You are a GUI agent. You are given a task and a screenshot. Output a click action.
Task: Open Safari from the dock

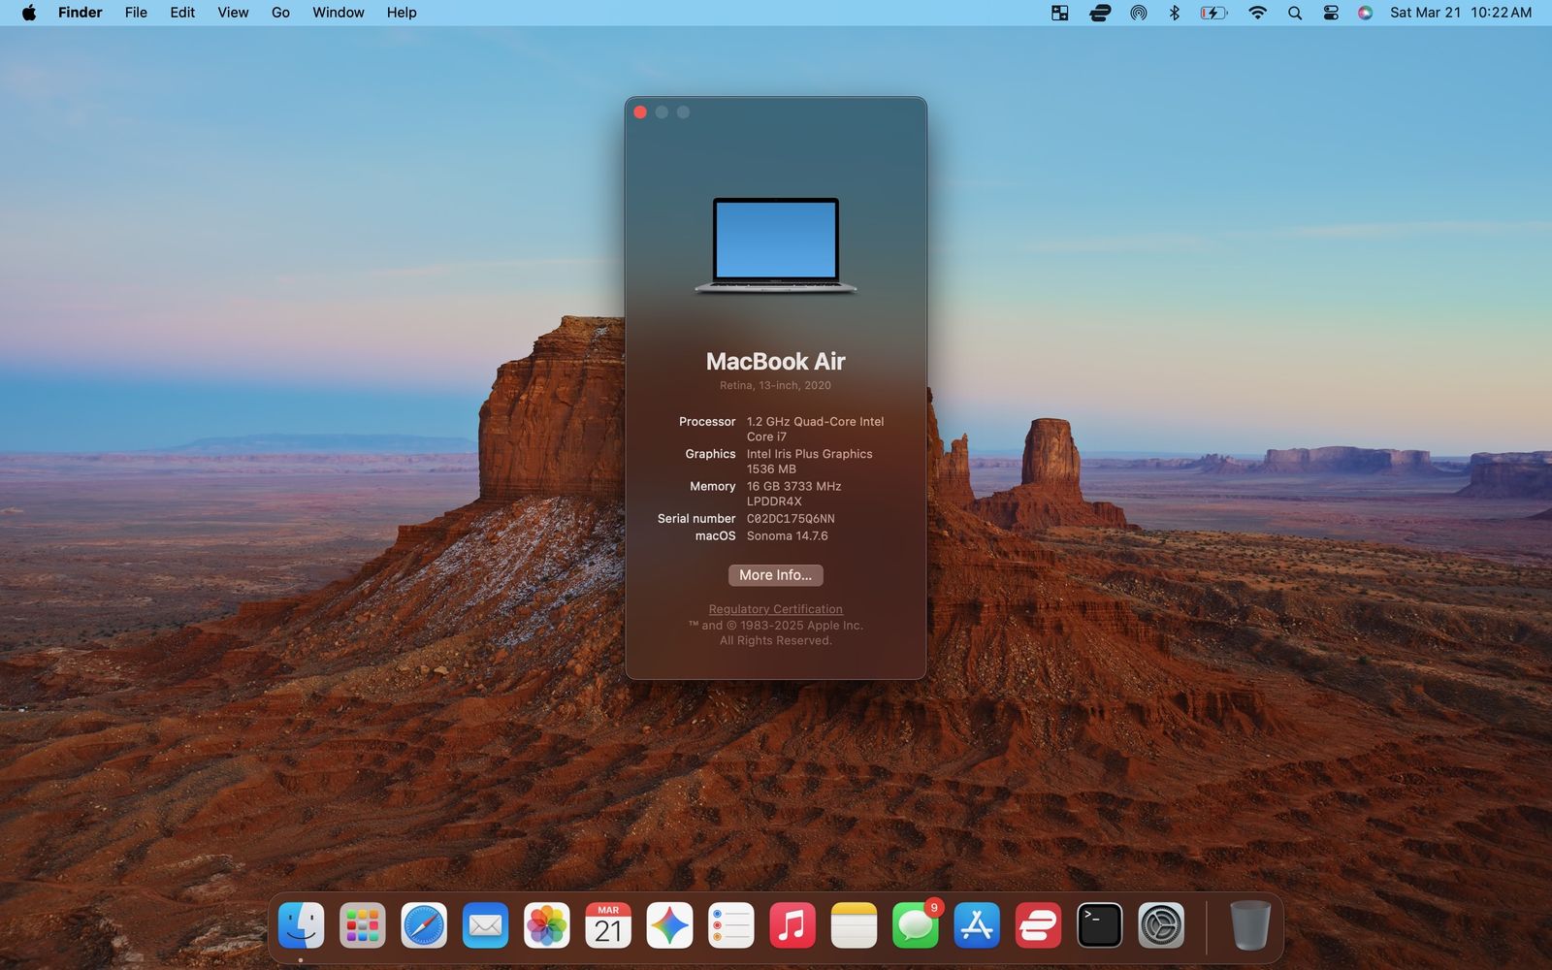[x=424, y=925]
